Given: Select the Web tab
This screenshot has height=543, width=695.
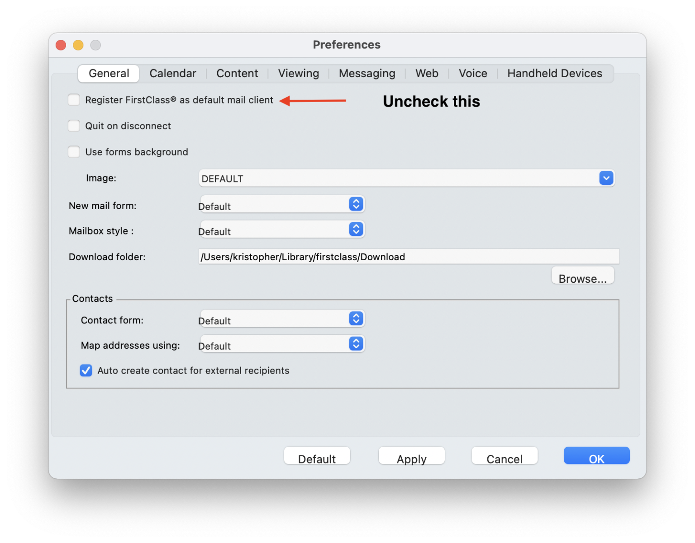Looking at the screenshot, I should coord(427,74).
